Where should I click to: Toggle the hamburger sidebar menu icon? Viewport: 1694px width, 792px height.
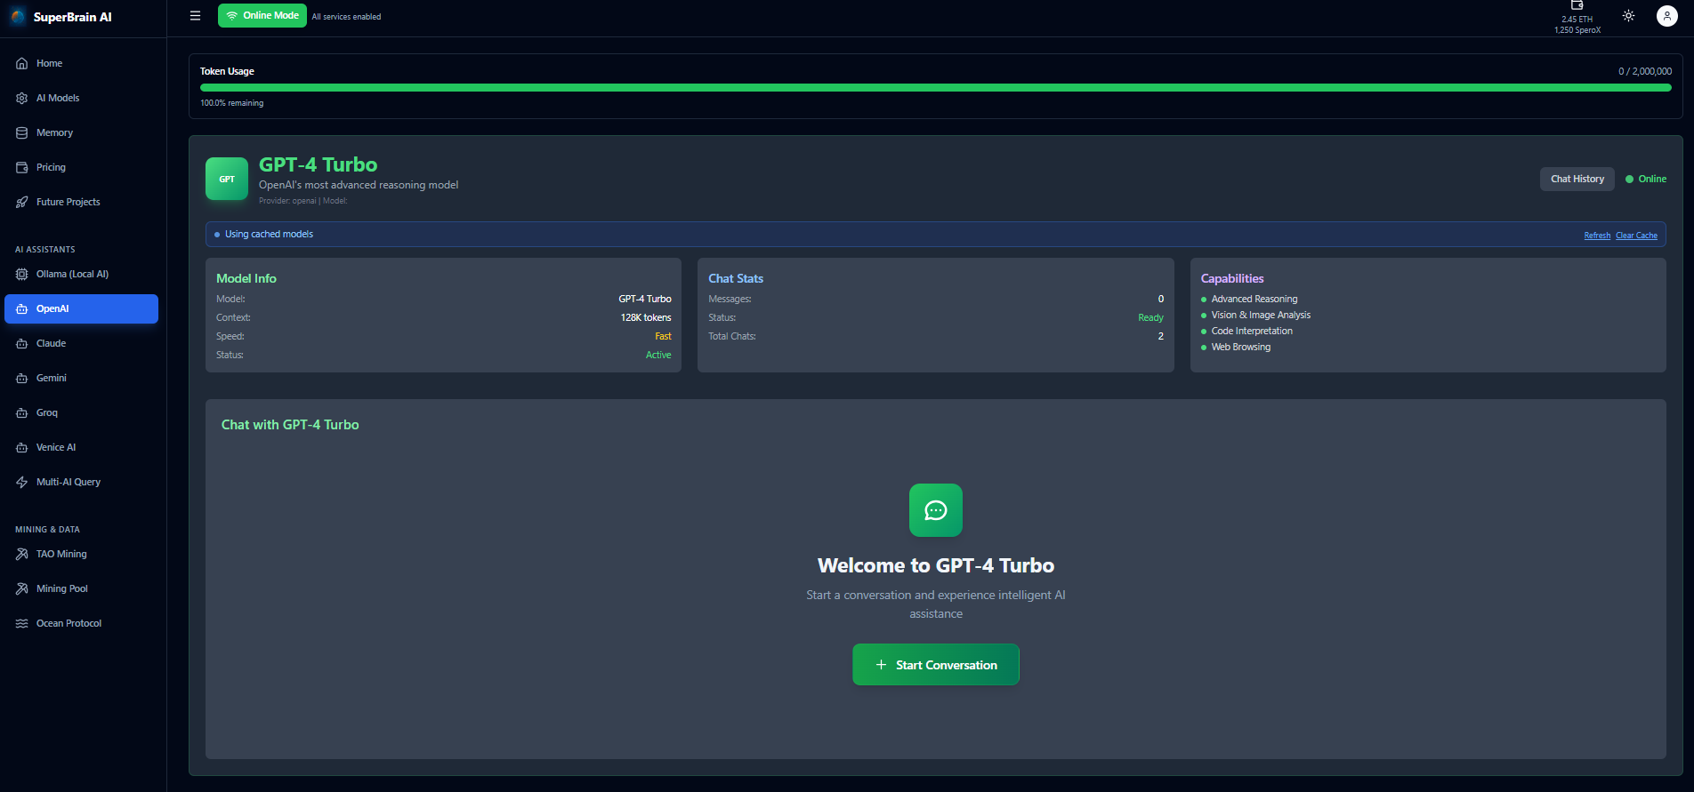pos(196,16)
